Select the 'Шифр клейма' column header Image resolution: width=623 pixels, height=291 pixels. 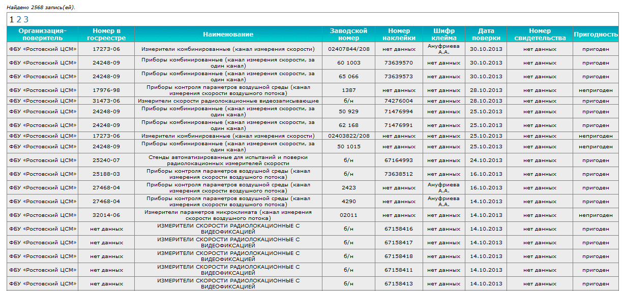[443, 34]
